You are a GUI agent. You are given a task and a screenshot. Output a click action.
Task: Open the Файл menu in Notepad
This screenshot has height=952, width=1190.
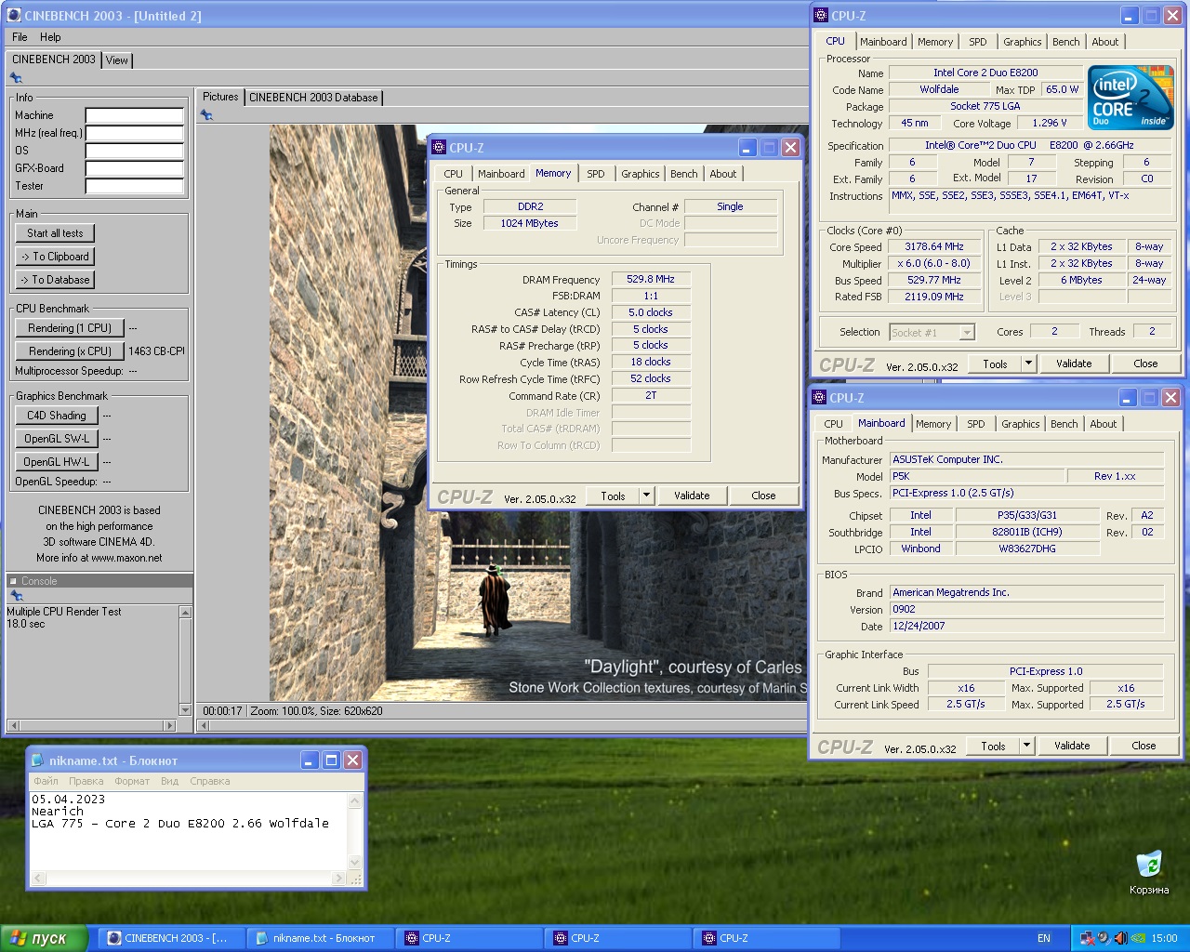[x=46, y=781]
